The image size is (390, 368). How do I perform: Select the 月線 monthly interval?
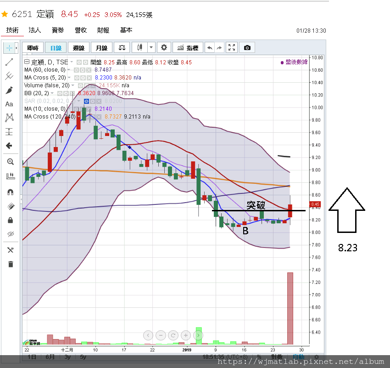pos(101,48)
